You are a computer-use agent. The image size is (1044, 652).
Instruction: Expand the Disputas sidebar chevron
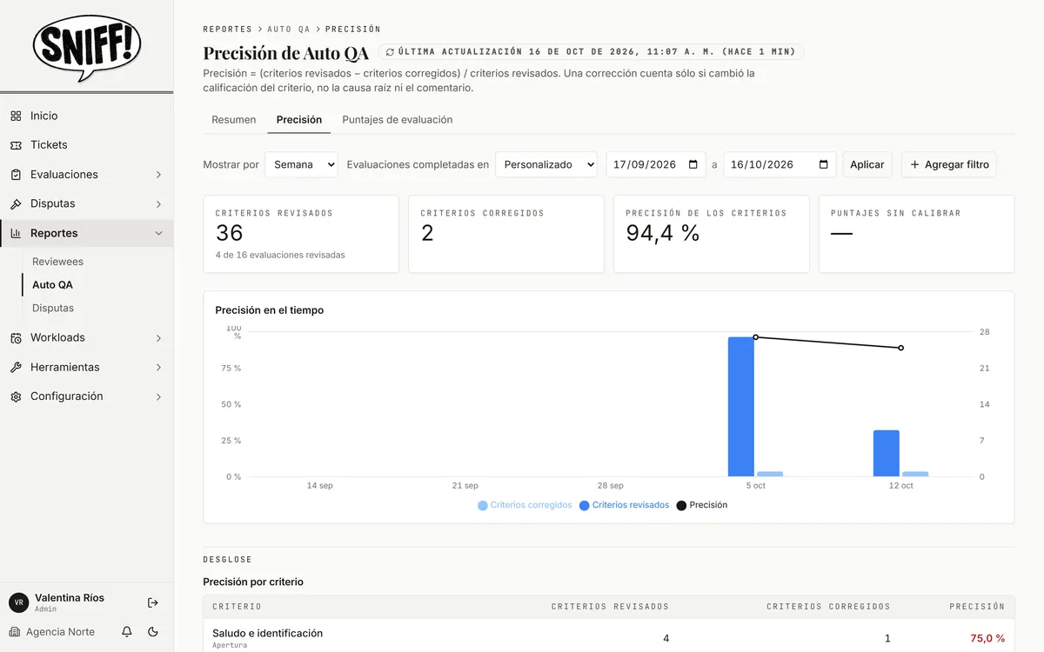(x=158, y=204)
